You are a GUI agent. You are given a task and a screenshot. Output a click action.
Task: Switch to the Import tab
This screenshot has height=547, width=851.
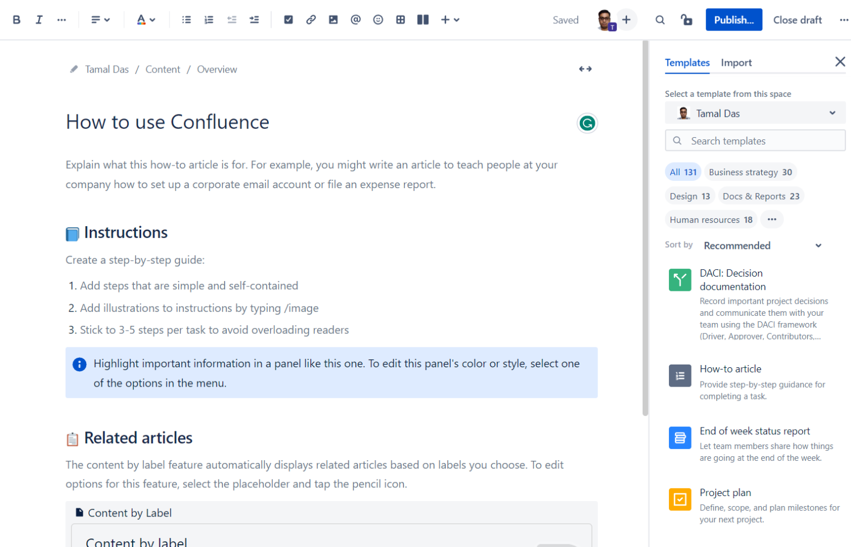coord(736,63)
